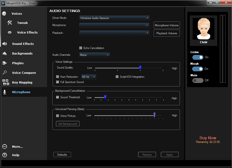The width and height of the screenshot is (232, 168).
Task: Enable ScriptVOX Integration checkbox
Action: click(117, 77)
